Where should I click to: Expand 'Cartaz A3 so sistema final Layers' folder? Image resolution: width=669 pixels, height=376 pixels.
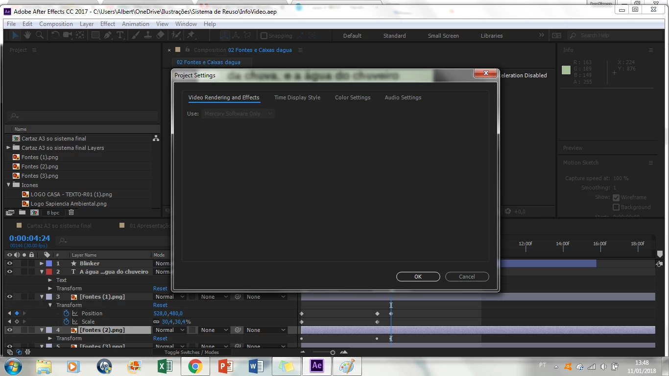pyautogui.click(x=8, y=147)
